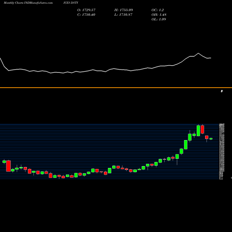Click the tallest green candlestick near the top
The height and width of the screenshot is (232, 232).
(x=198, y=131)
